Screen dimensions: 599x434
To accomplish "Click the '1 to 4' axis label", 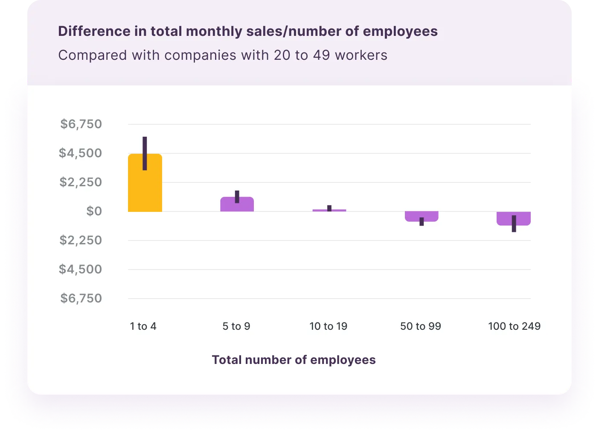I will coord(143,326).
